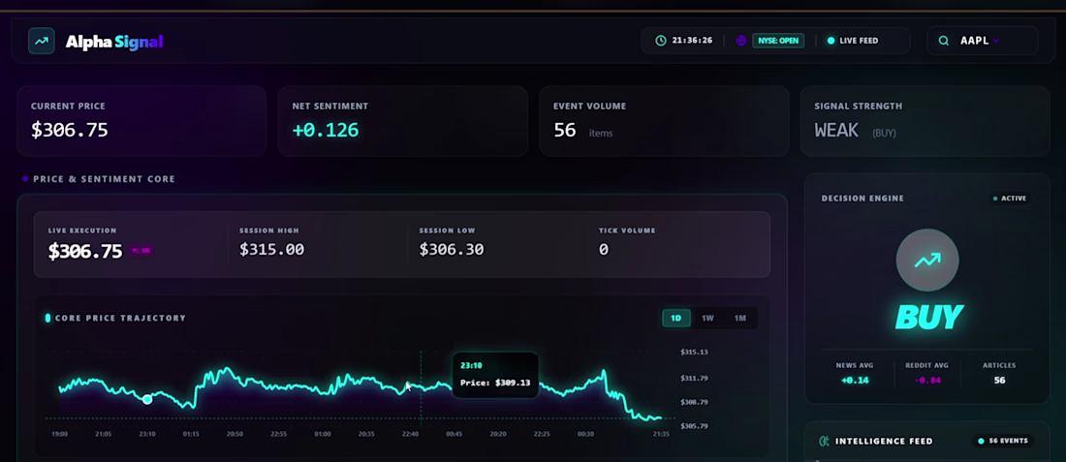
Task: Click the LIVE FEED label
Action: 859,41
